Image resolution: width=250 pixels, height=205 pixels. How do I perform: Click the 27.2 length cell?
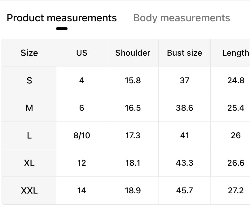tap(236, 190)
